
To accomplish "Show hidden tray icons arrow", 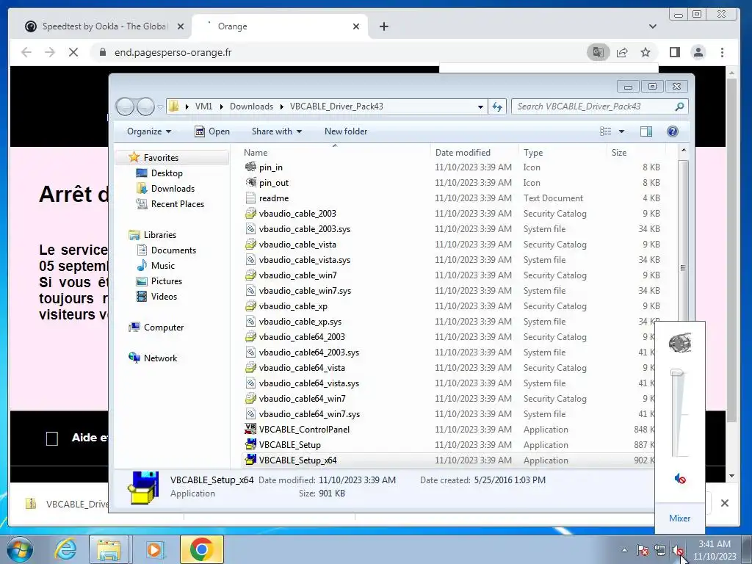I will 624,550.
